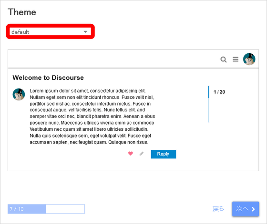Open the search magnifier icon
This screenshot has width=267, height=224.
click(224, 59)
